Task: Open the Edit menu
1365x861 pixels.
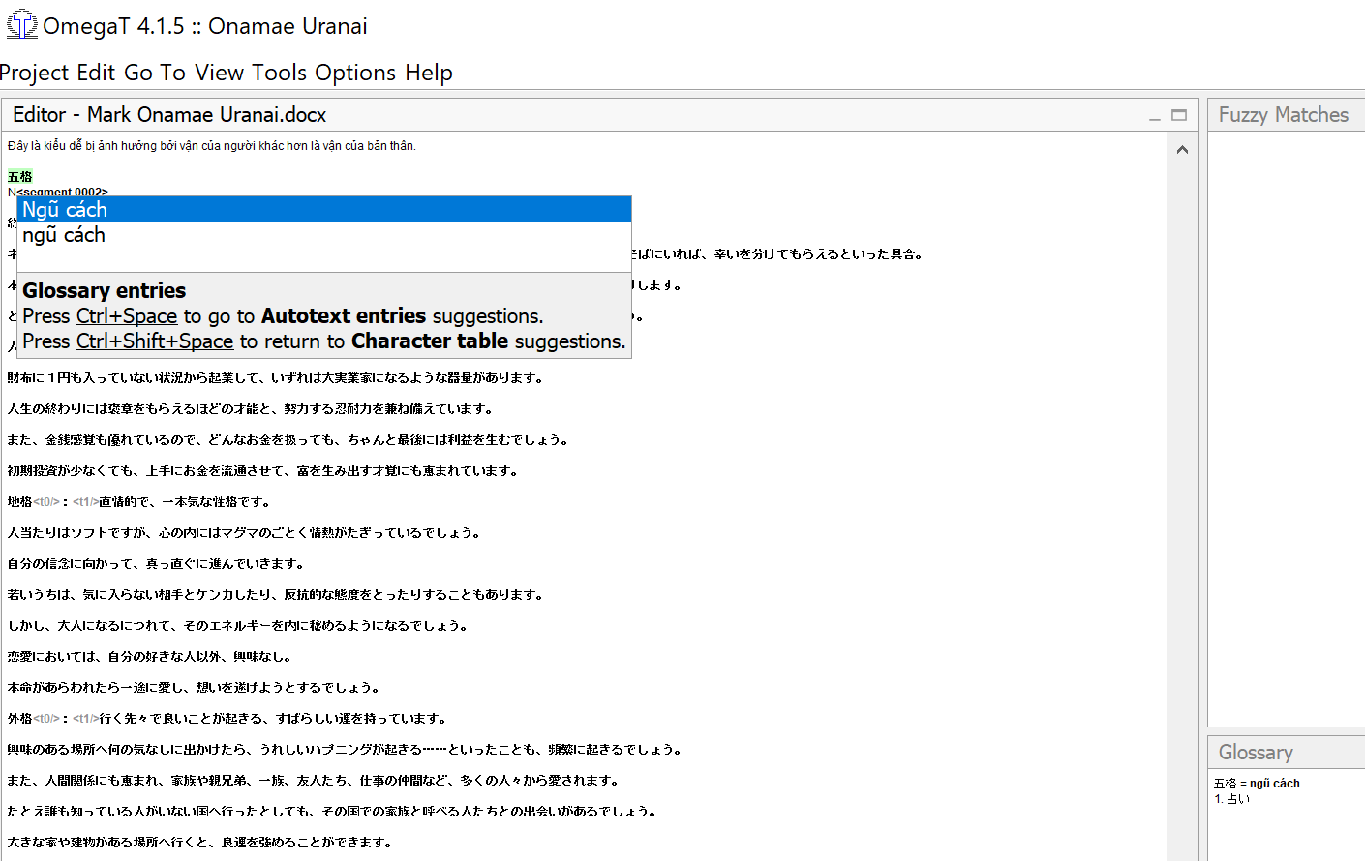Action: click(x=96, y=73)
